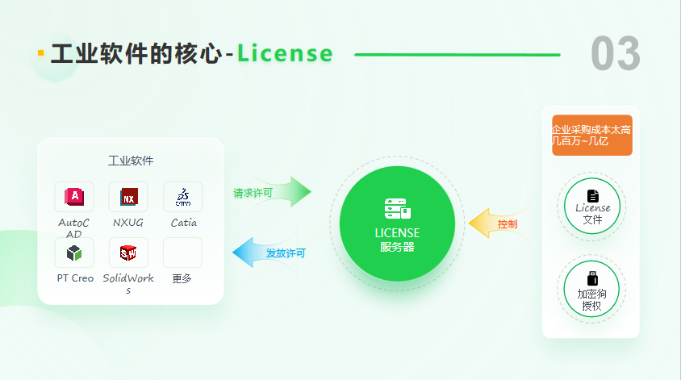The image size is (681, 380).
Task: Click the small orange square title bullet
Action: (40, 53)
